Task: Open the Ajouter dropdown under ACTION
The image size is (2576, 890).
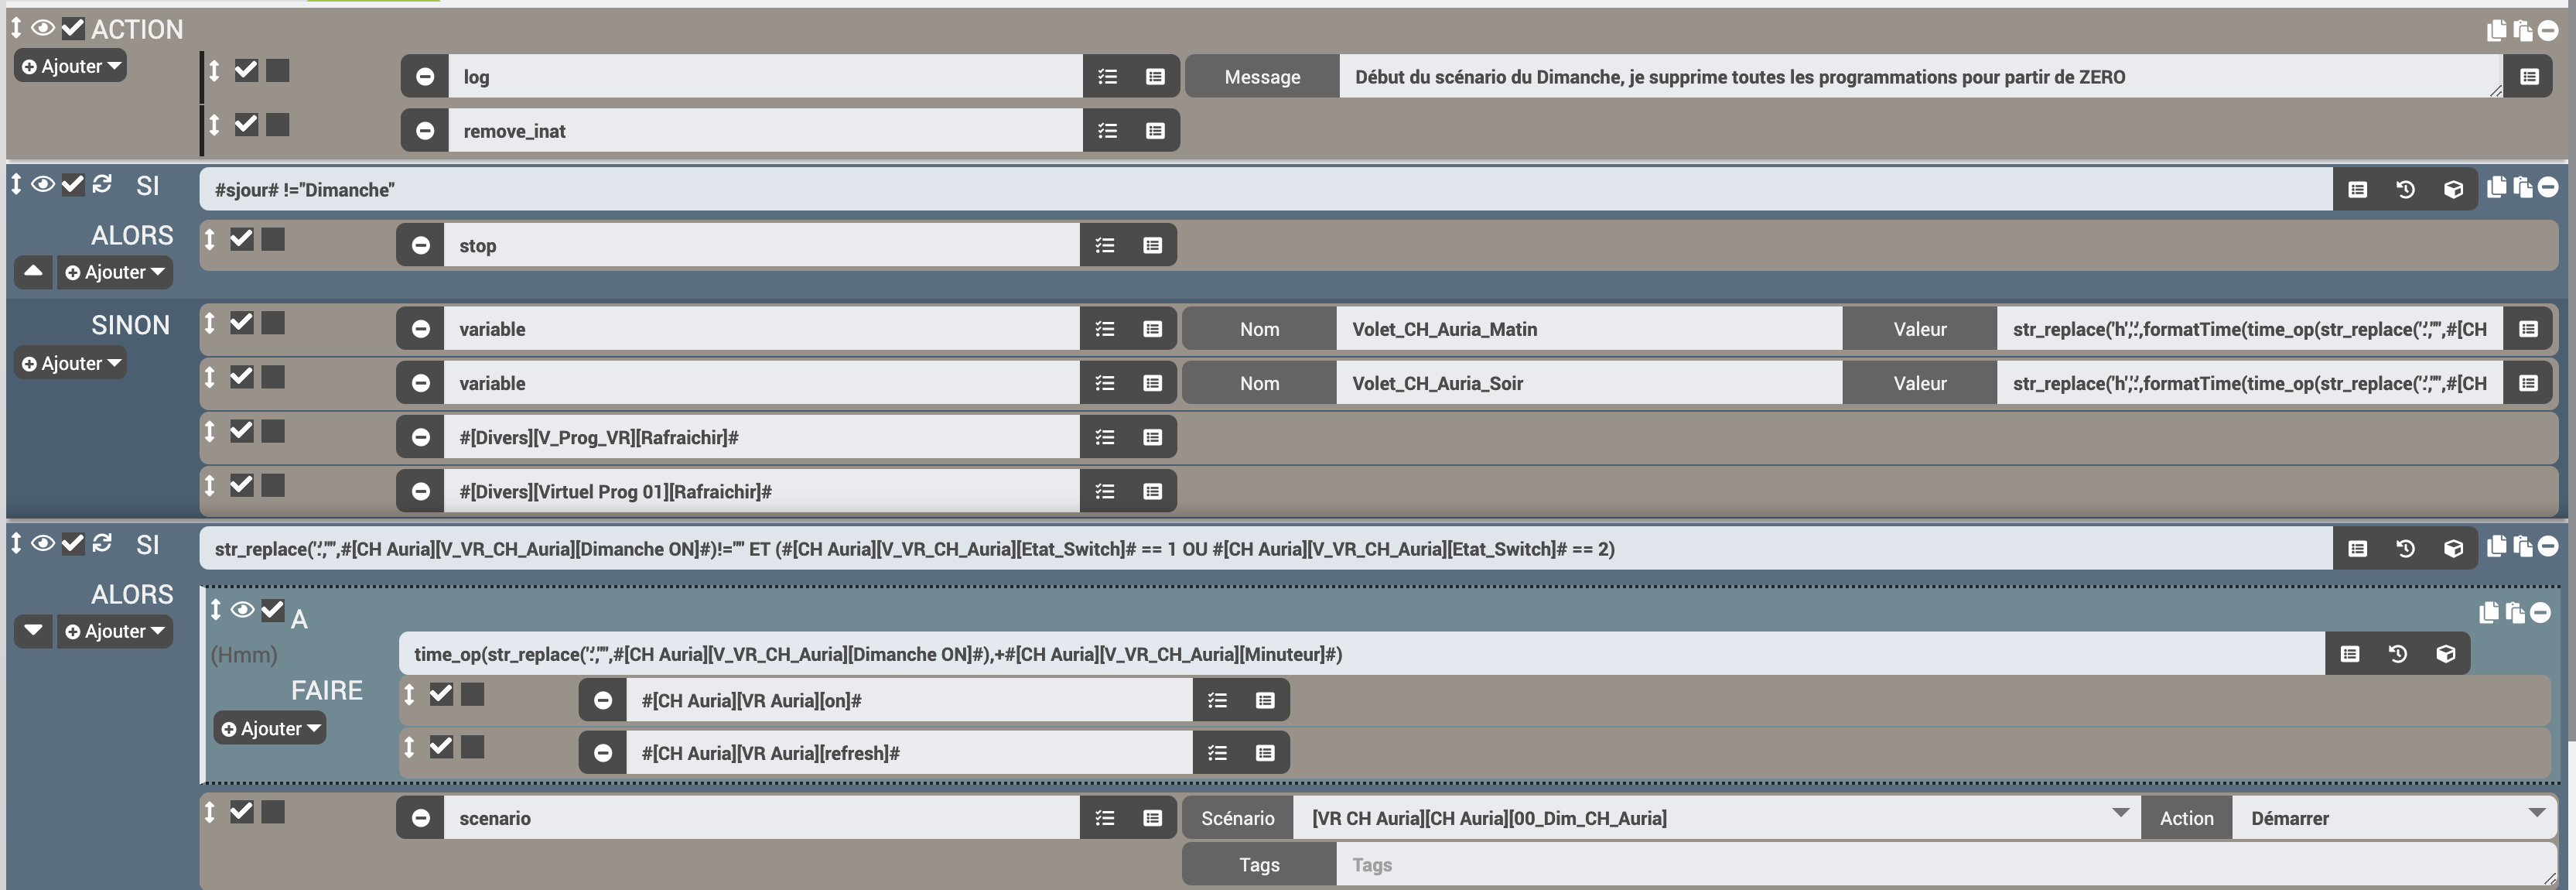Action: (70, 66)
